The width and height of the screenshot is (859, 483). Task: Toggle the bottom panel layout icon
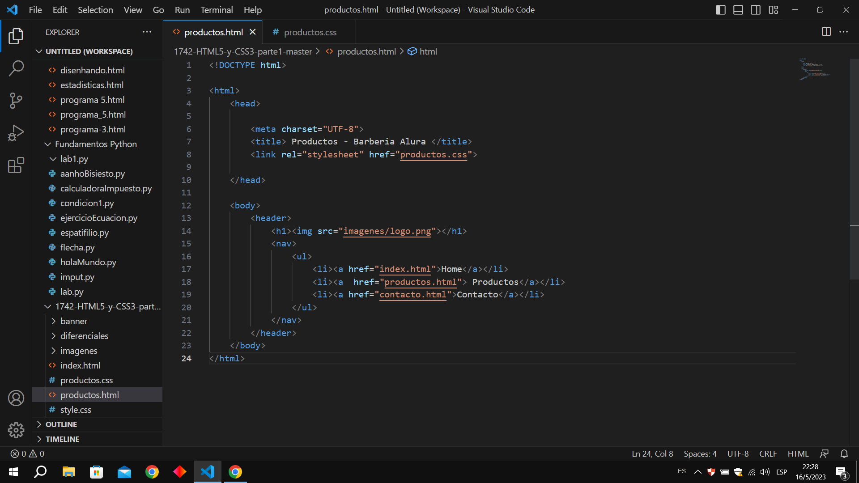point(738,10)
